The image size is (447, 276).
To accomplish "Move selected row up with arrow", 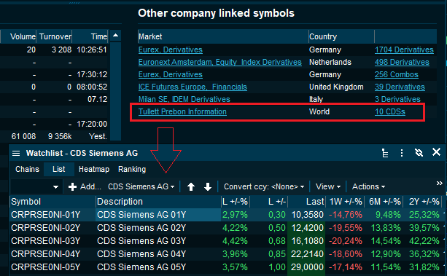I will coord(191,187).
